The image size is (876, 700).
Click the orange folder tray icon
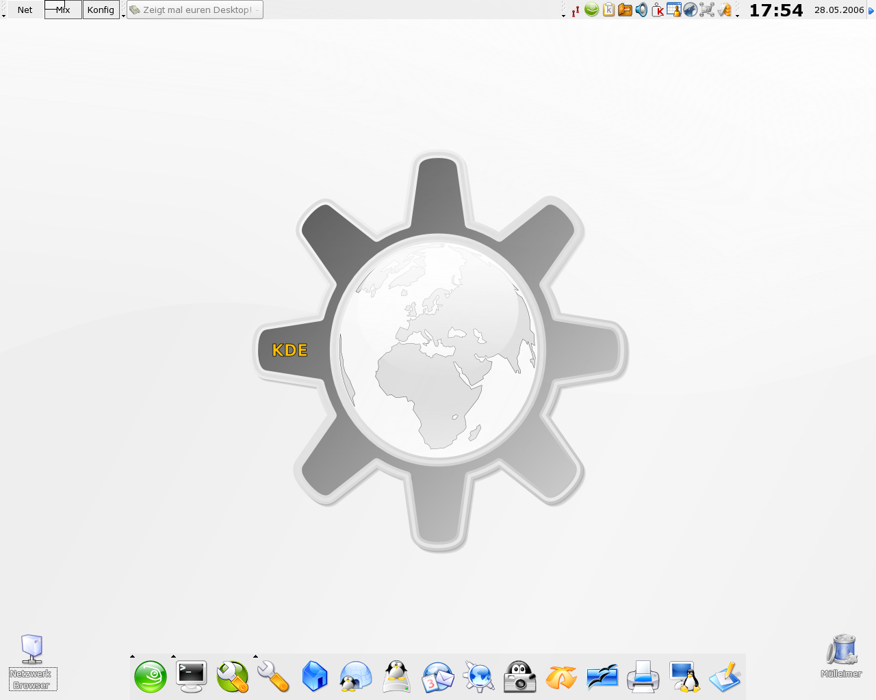click(625, 10)
